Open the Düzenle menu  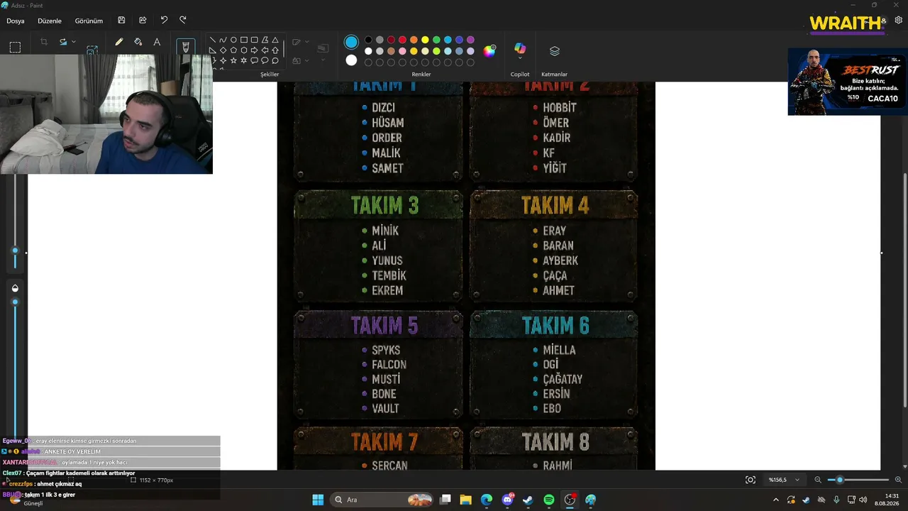[x=50, y=21]
